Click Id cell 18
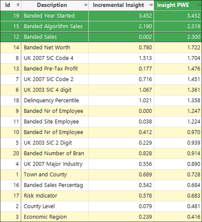The width and height of the screenshot is (202, 222). pyautogui.click(x=11, y=100)
